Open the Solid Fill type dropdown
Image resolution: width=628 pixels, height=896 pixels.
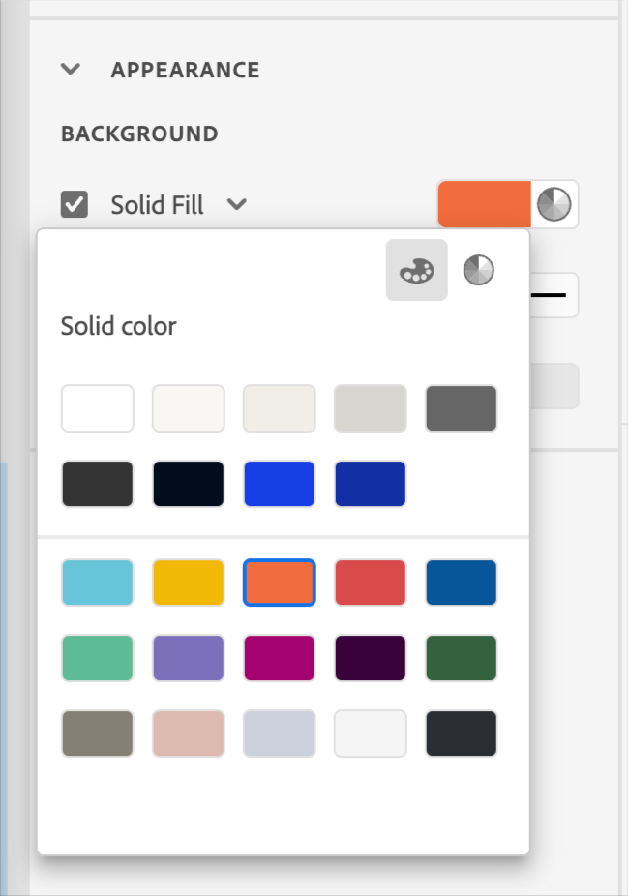237,204
